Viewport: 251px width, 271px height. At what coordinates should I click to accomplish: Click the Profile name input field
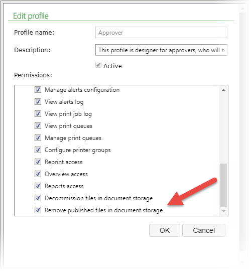tap(161, 33)
